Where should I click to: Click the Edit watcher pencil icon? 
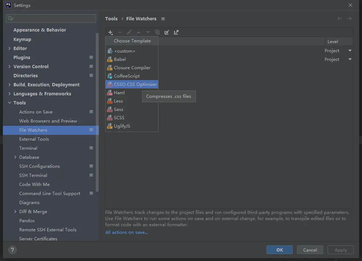tap(129, 32)
